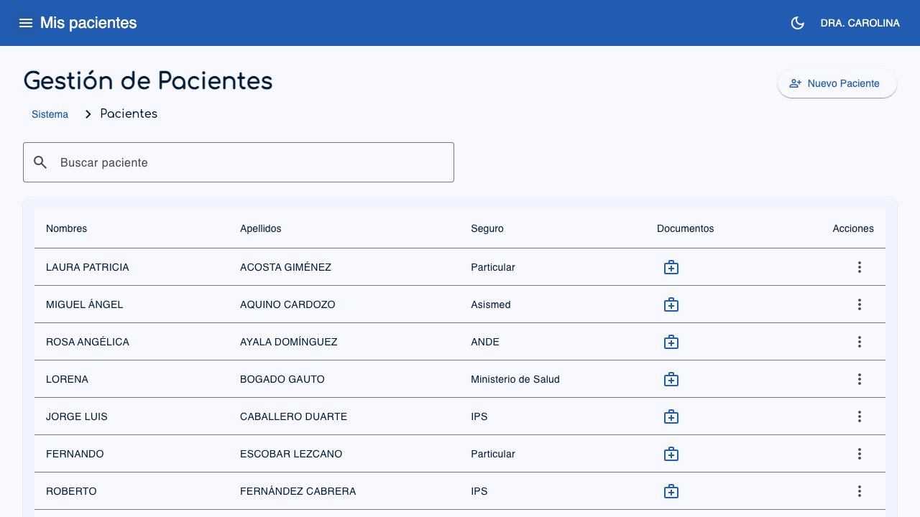Open actions menu for FERNANDO
Image resolution: width=920 pixels, height=517 pixels.
[860, 454]
